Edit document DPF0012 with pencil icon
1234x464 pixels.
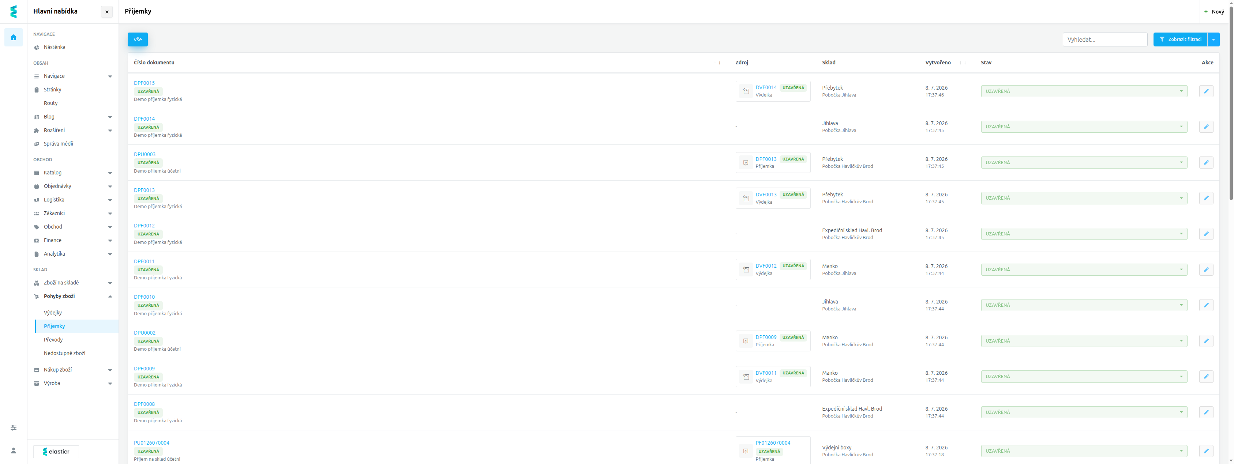[1206, 234]
